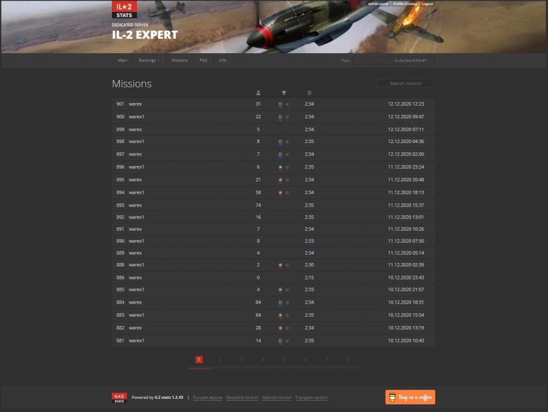The image size is (548, 412).
Task: Click winner cross icon for mission 900
Action: point(280,117)
